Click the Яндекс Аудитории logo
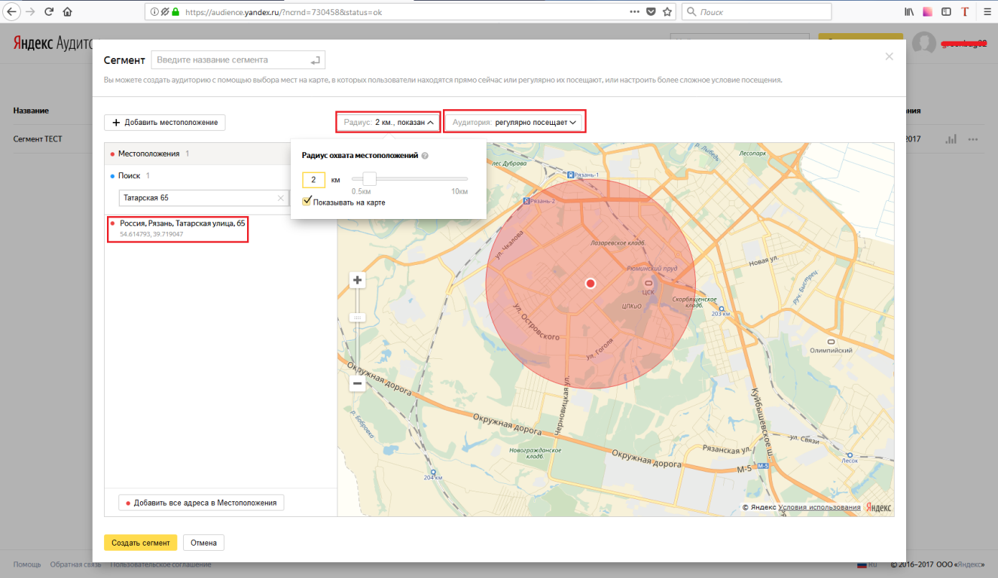Image resolution: width=998 pixels, height=578 pixels. tap(53, 44)
